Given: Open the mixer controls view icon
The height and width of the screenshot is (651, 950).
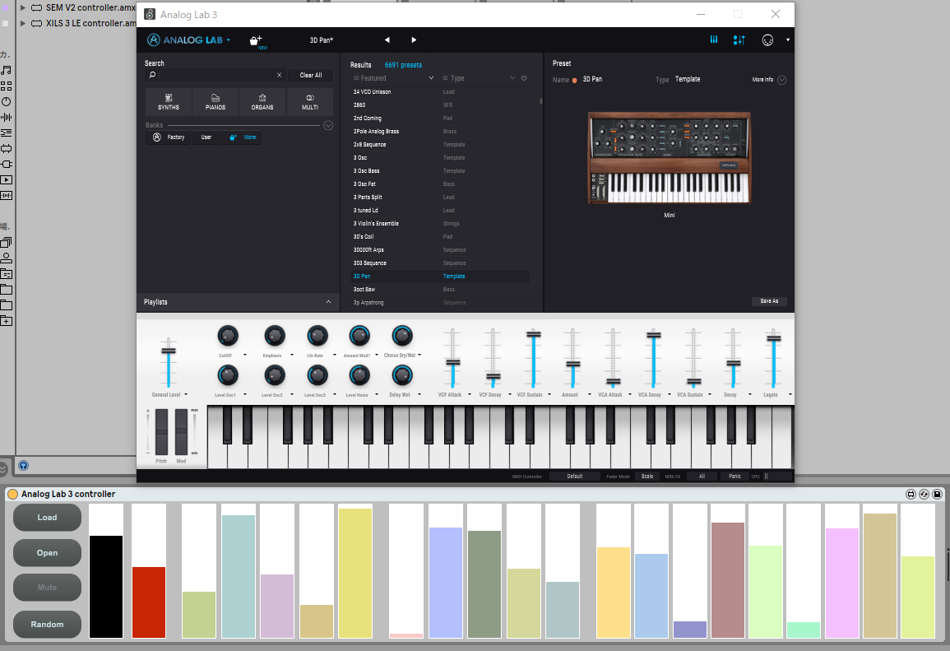Looking at the screenshot, I should pos(739,40).
